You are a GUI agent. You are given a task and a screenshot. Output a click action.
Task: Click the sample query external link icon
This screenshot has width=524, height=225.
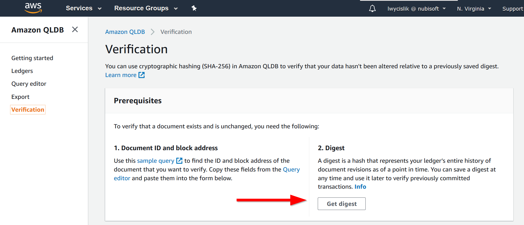[179, 161]
